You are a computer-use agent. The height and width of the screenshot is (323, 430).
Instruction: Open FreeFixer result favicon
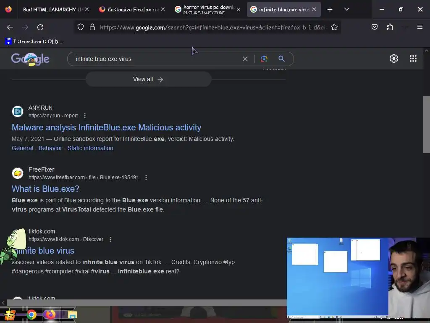click(18, 173)
